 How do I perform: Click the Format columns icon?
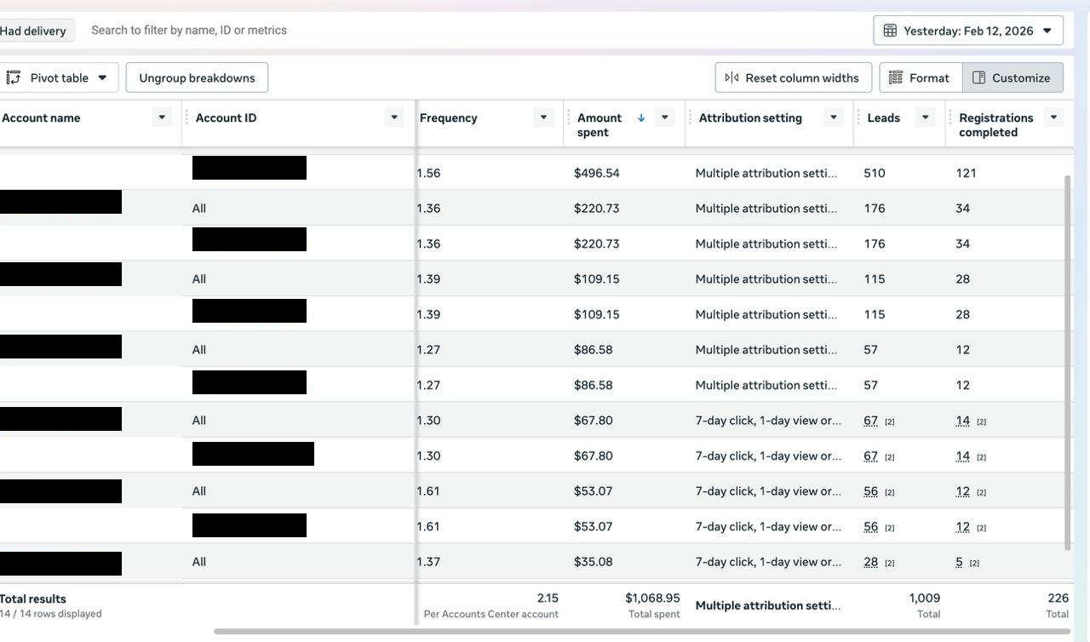click(896, 77)
